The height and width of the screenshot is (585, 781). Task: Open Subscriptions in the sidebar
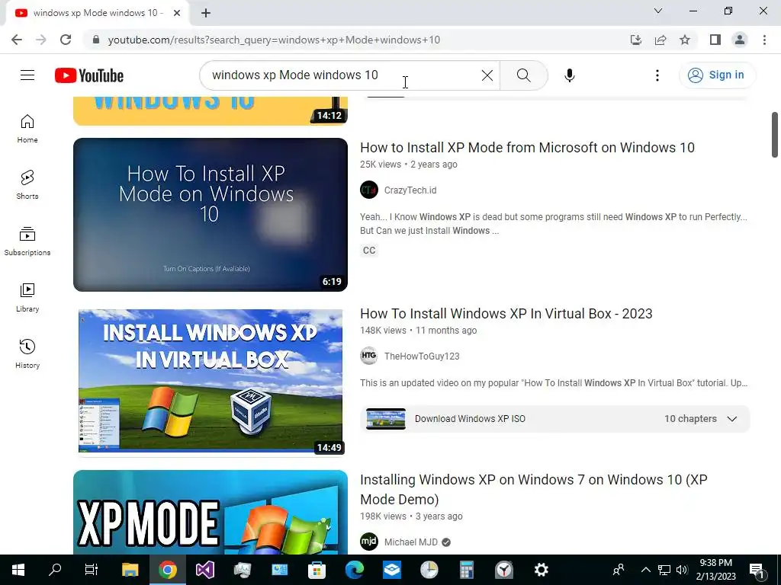click(27, 241)
